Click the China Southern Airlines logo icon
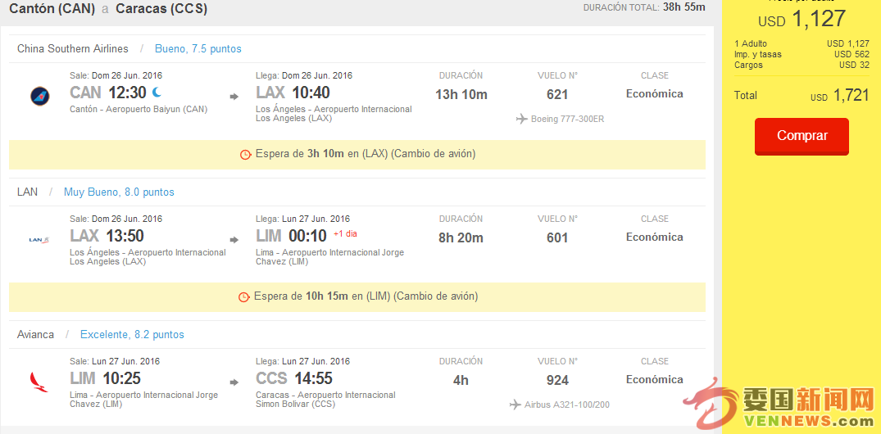The height and width of the screenshot is (434, 881). pos(40,96)
